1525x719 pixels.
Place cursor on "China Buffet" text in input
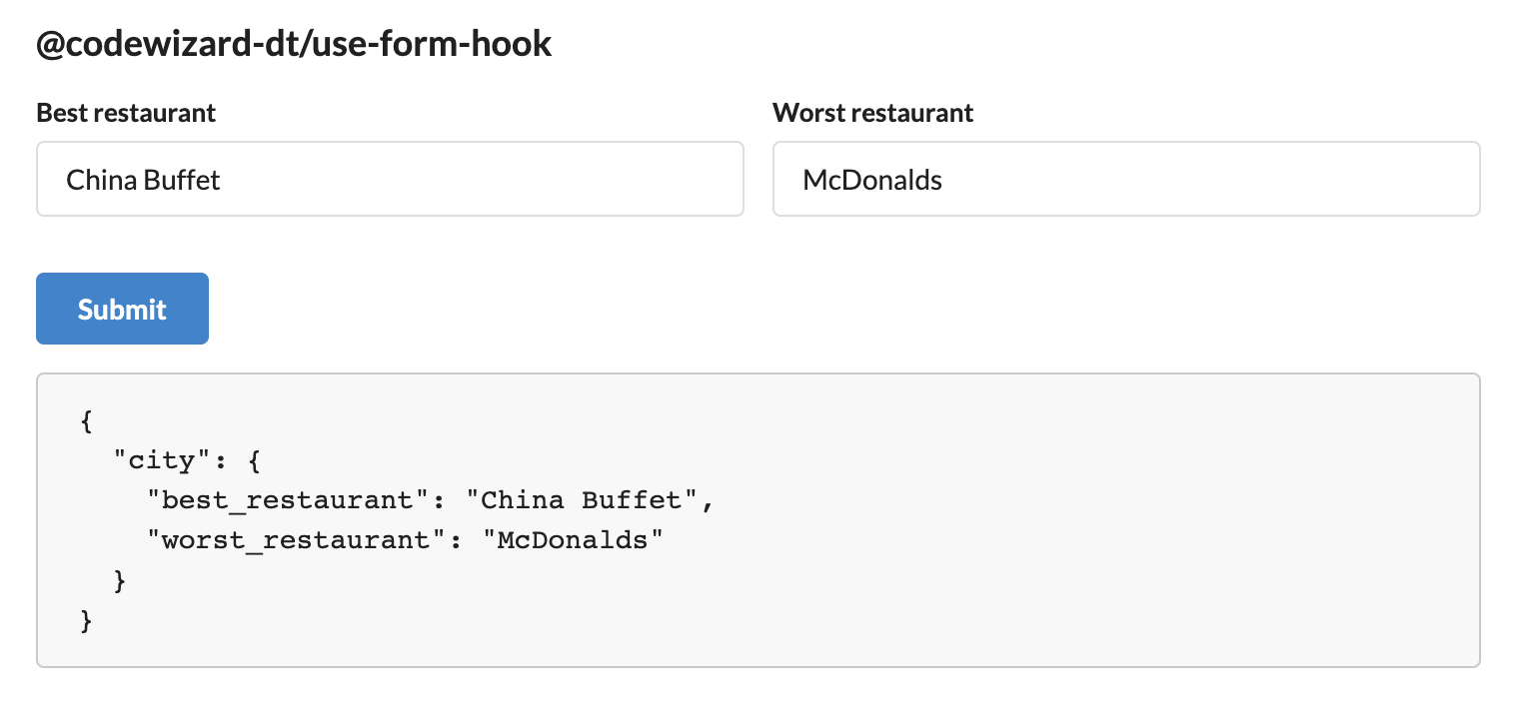[x=143, y=180]
